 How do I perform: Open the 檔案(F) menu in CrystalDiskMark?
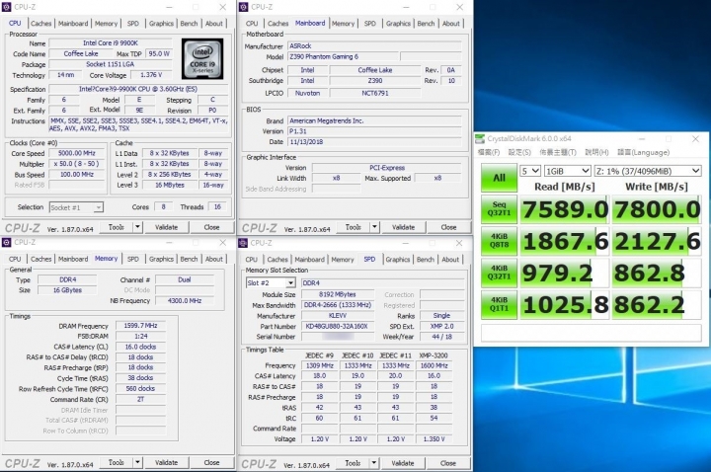click(489, 152)
